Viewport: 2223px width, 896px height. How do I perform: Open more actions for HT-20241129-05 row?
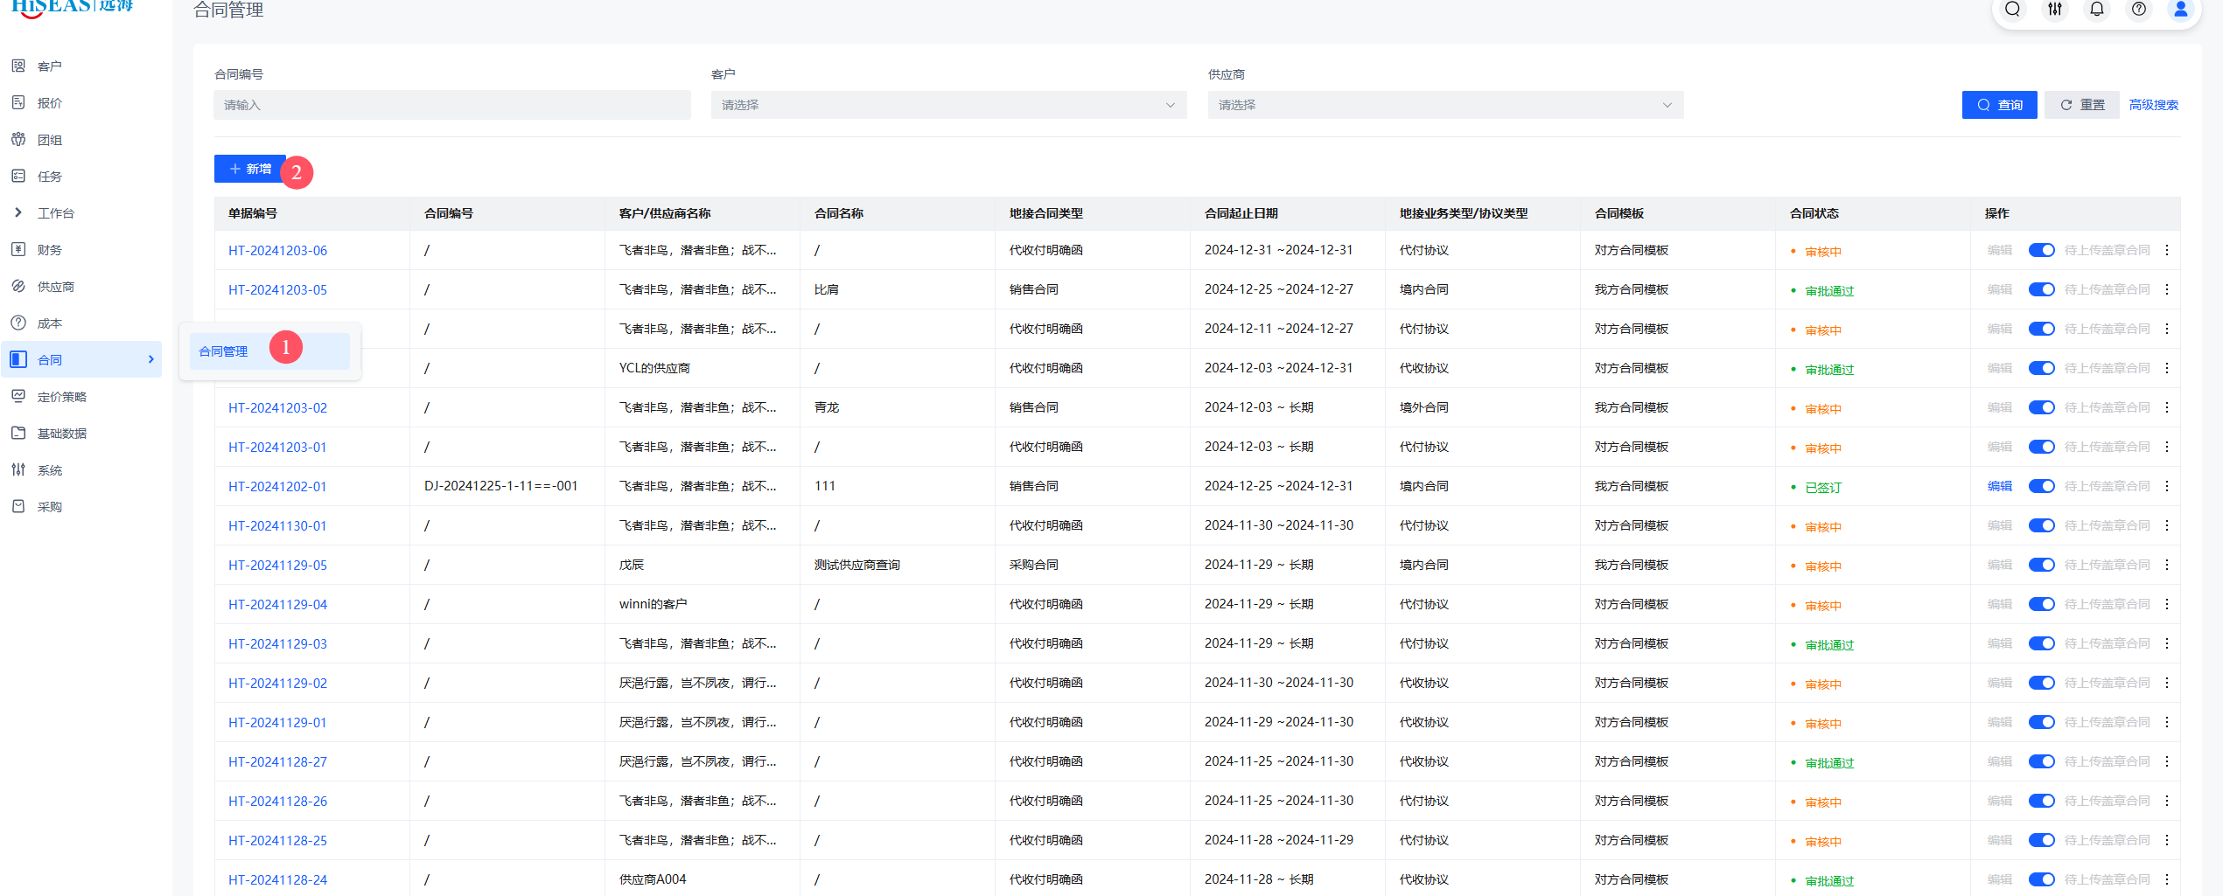coord(2167,565)
